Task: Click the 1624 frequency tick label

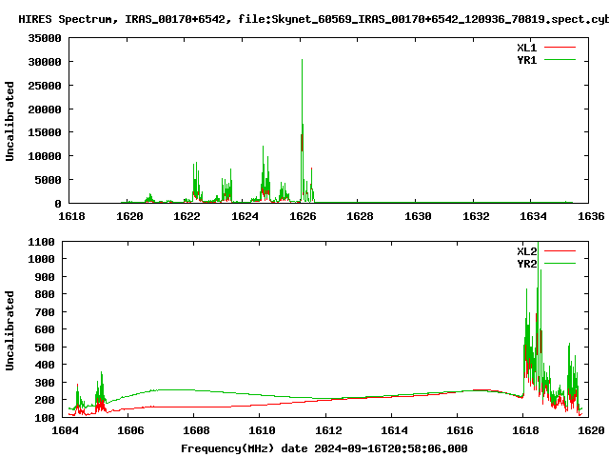Action: click(246, 216)
